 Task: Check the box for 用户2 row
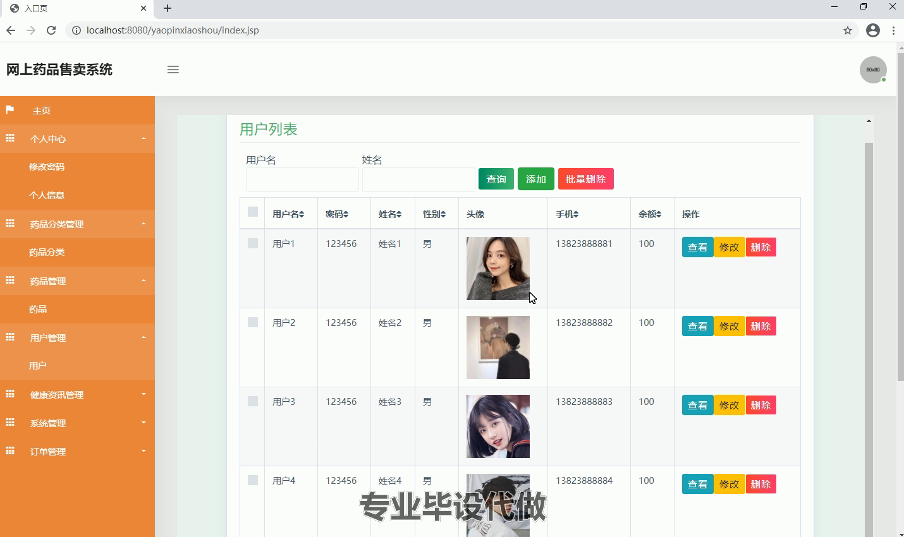[253, 322]
